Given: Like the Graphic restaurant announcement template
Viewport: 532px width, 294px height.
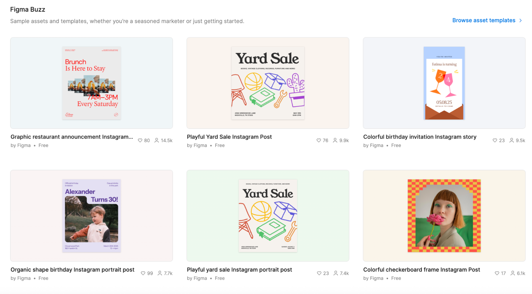Looking at the screenshot, I should point(140,140).
